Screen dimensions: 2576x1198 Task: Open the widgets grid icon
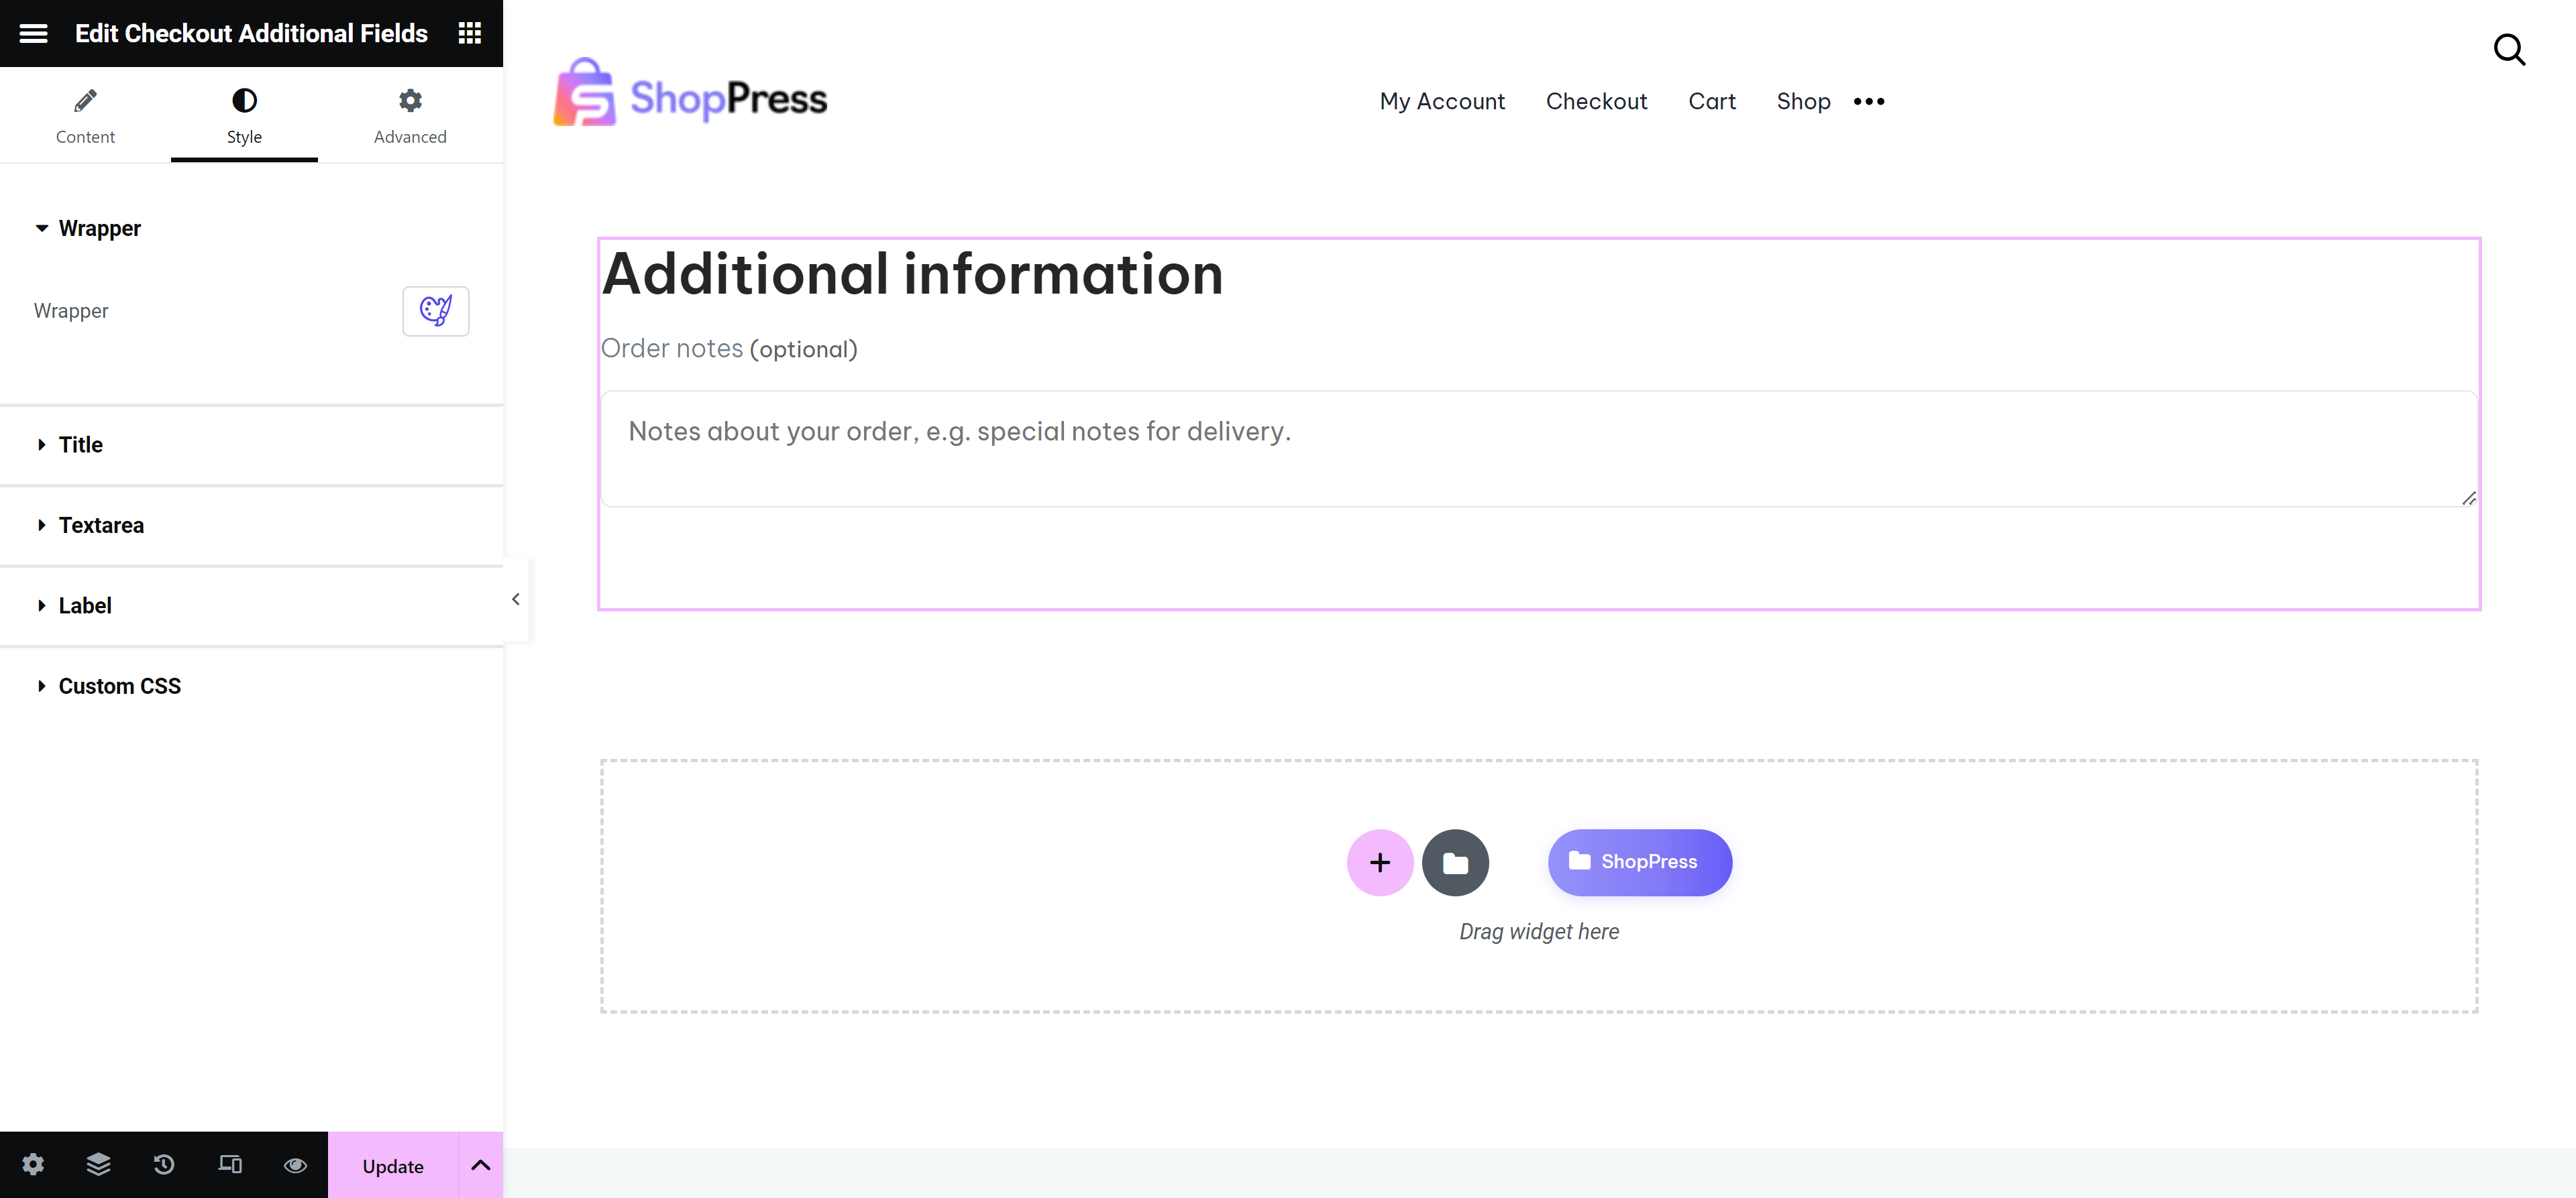[470, 33]
